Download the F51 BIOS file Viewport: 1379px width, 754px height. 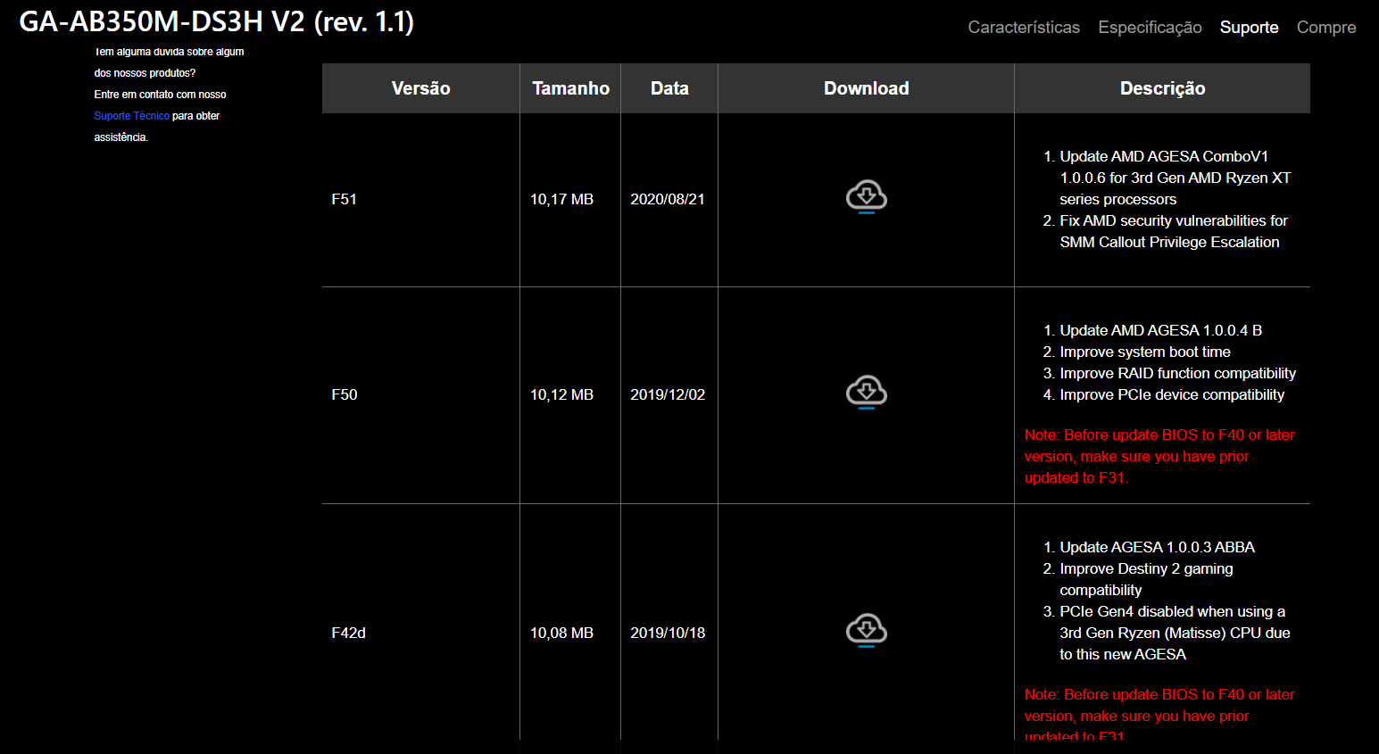pyautogui.click(x=866, y=197)
